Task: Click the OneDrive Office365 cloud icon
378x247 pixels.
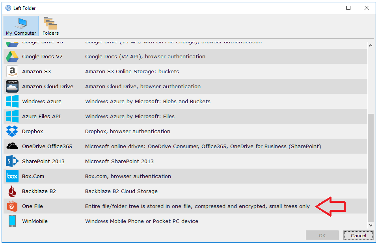Action: [x=12, y=147]
